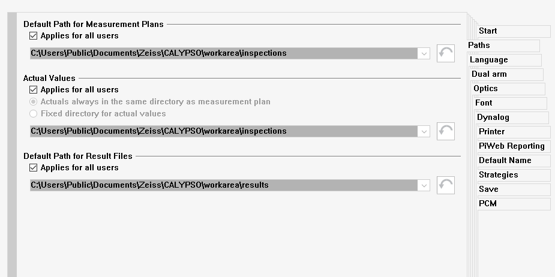The height and width of the screenshot is (277, 555).
Task: Open the PiWeb Reporting tab
Action: click(x=511, y=146)
